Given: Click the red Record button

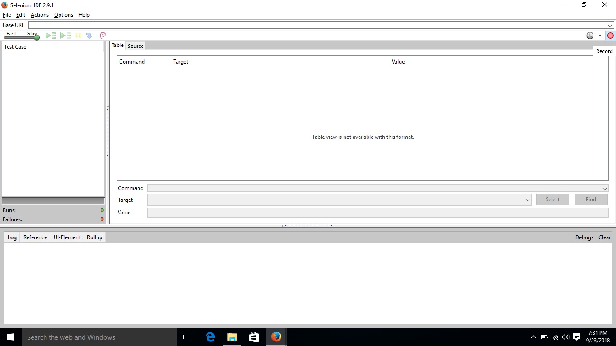Looking at the screenshot, I should click(611, 35).
